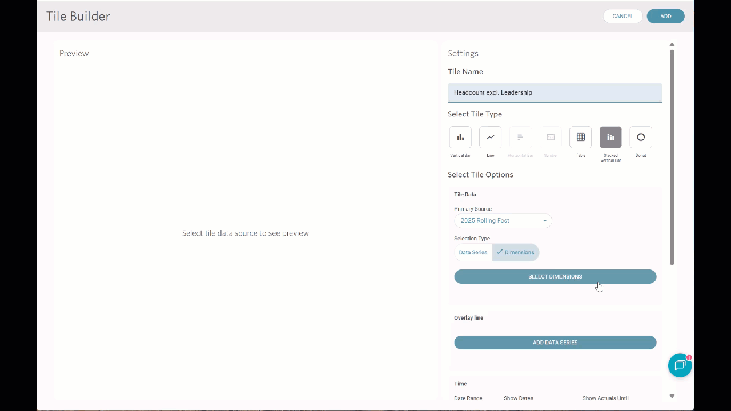
Task: Select the Number tile type icon
Action: click(x=551, y=138)
